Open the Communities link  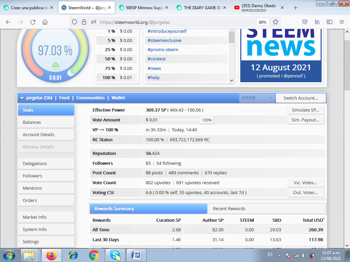point(90,98)
